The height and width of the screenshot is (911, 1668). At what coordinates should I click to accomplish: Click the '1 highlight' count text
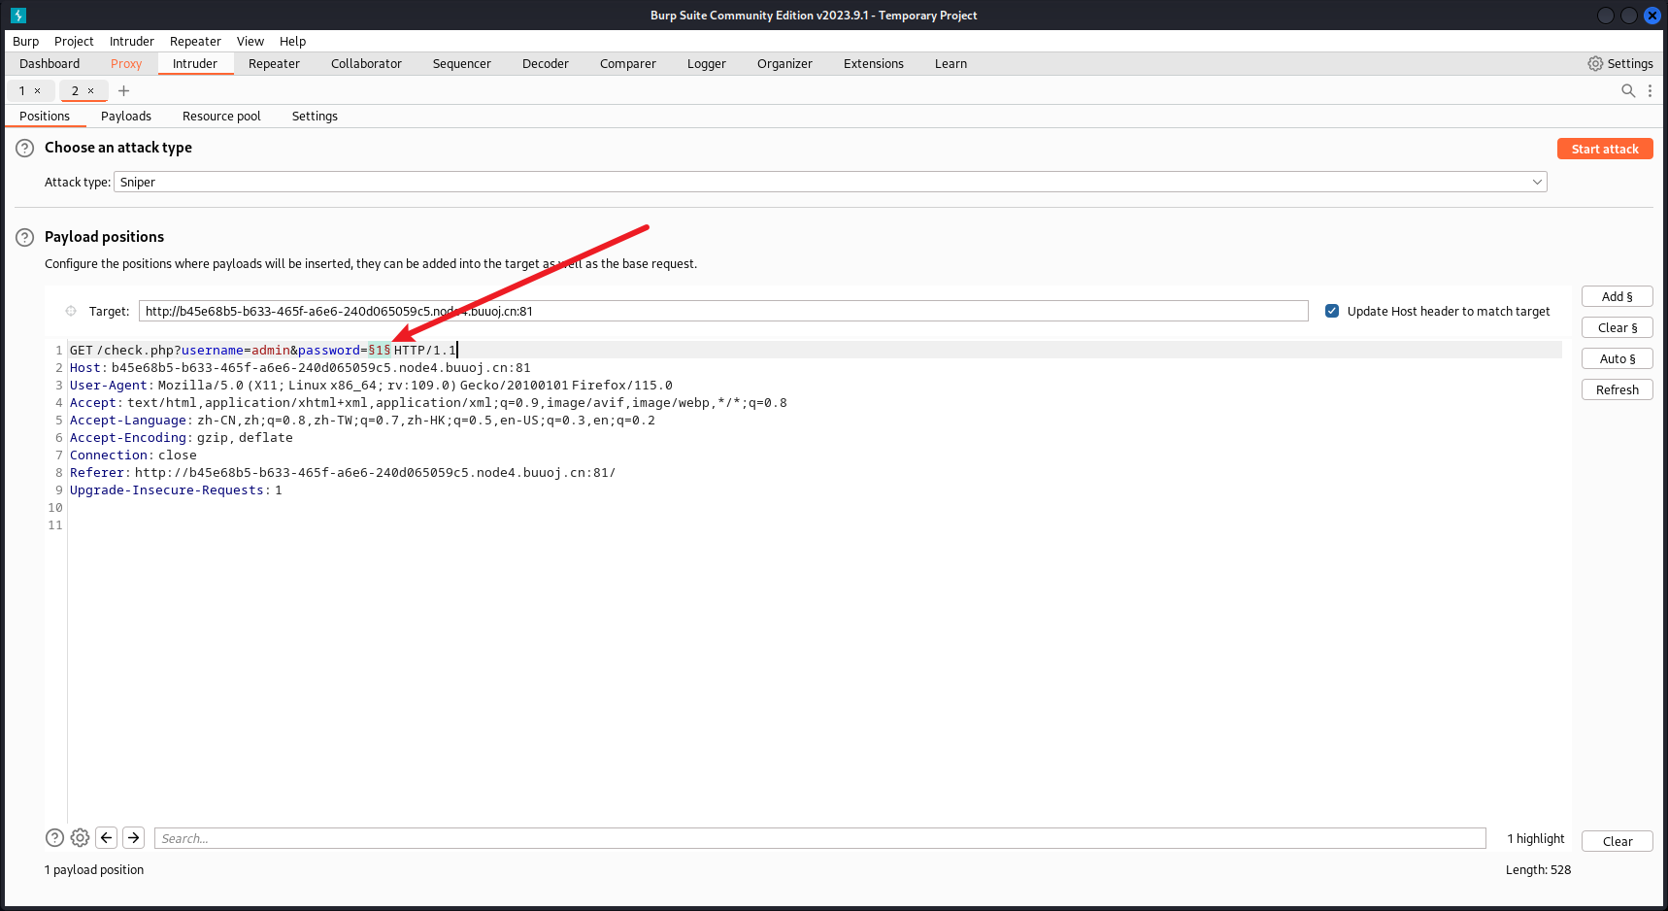(x=1536, y=838)
